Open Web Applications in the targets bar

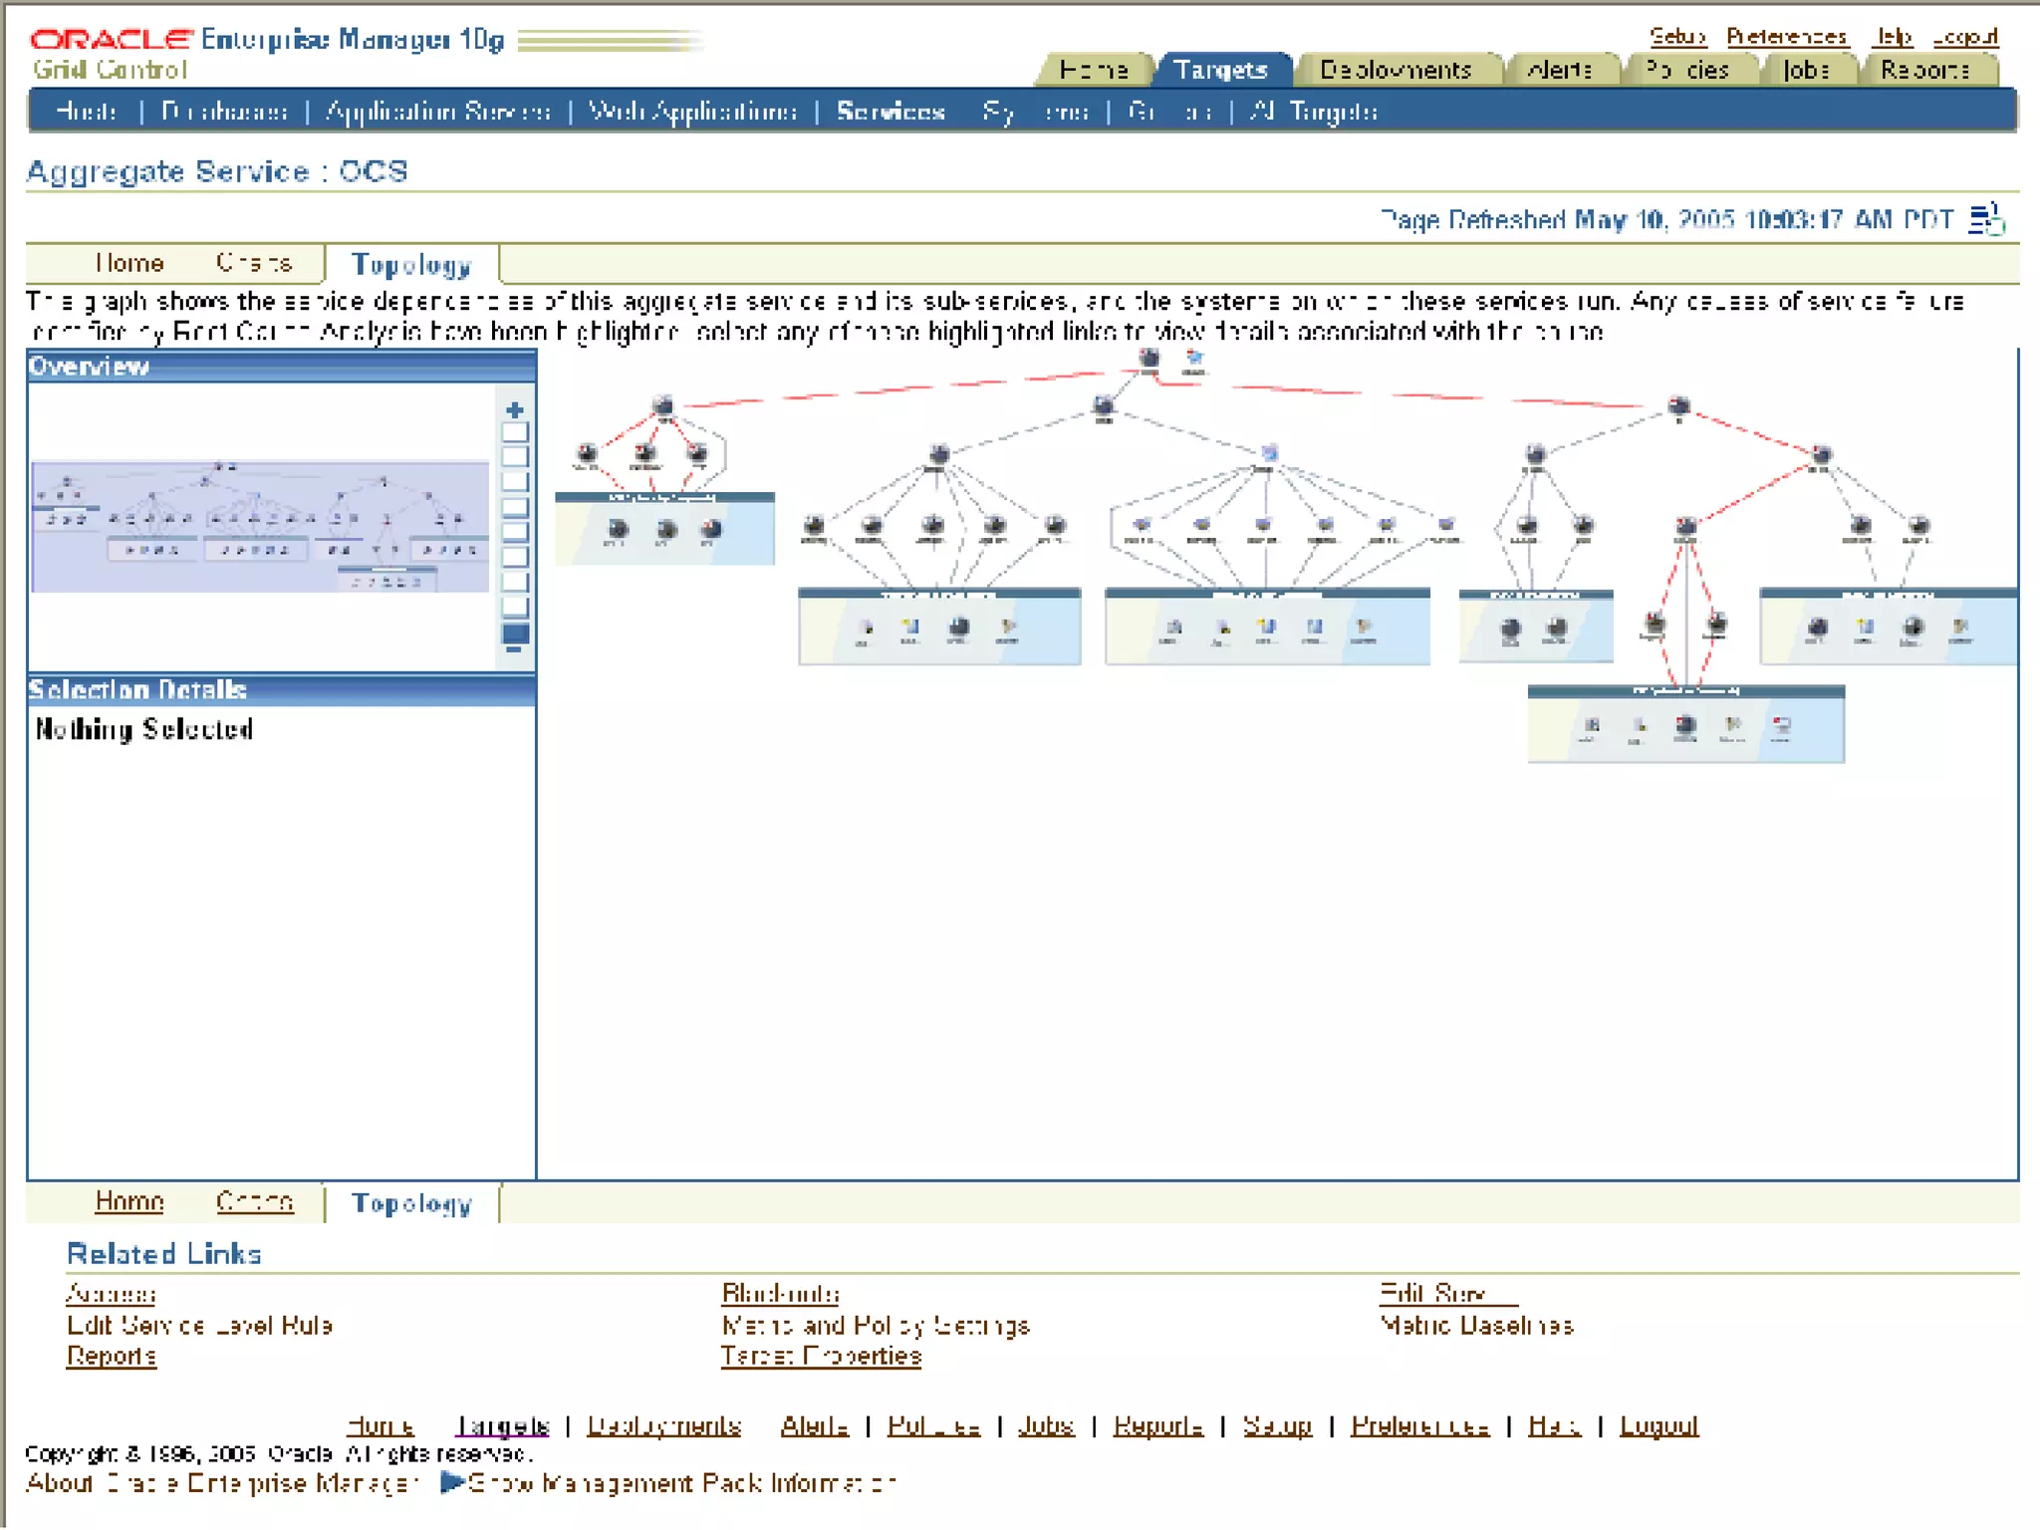[692, 112]
